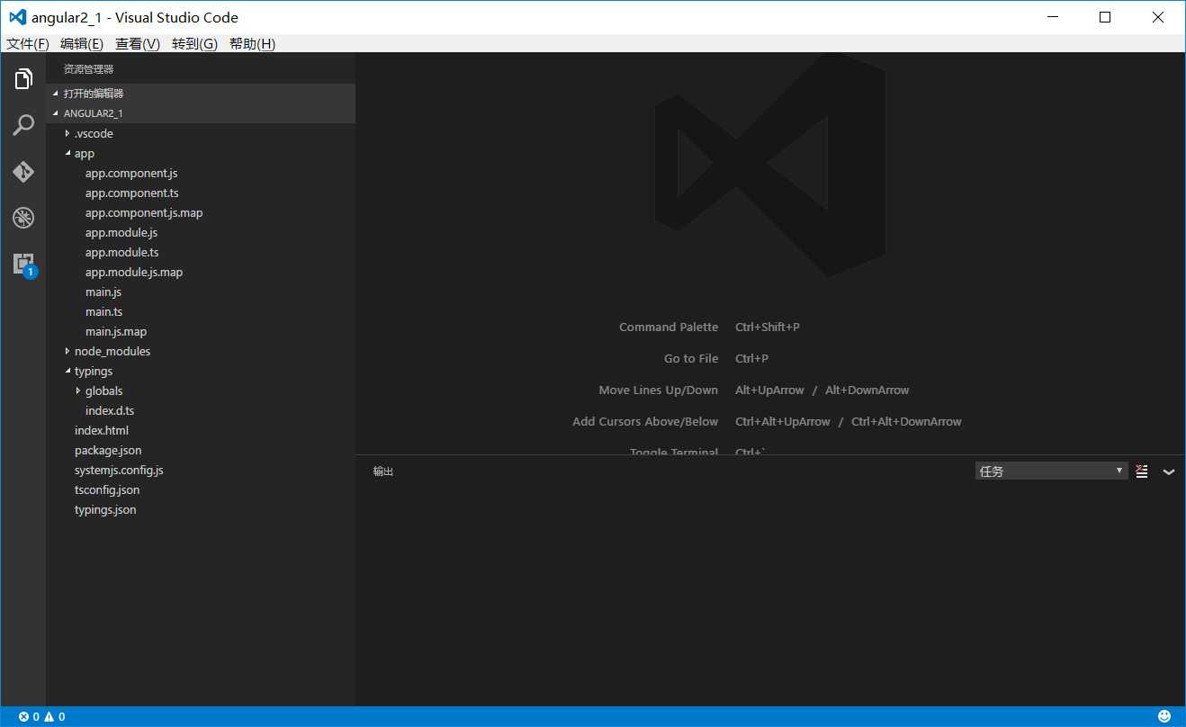Clear the output panel
Screen dimensions: 1186x727
coord(1142,471)
